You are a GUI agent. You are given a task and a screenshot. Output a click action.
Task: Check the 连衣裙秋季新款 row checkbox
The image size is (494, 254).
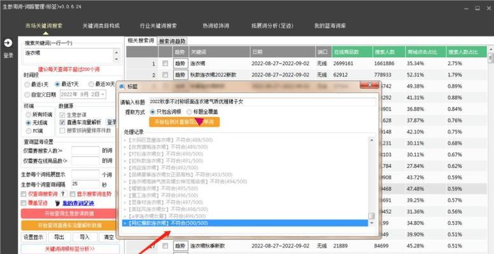click(165, 246)
